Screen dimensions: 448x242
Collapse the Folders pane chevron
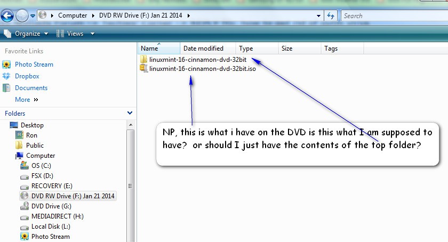(x=130, y=113)
